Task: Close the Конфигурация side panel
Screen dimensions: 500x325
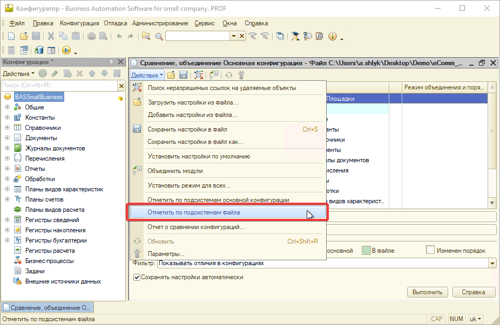Action: 119,63
